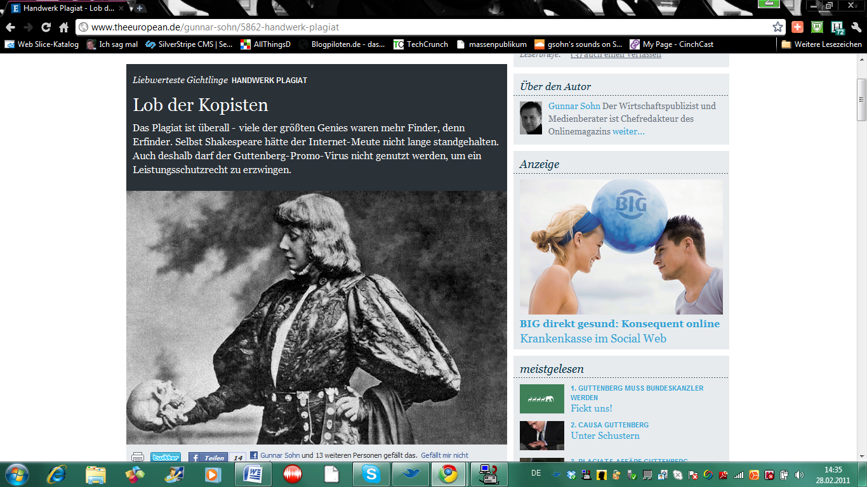Go to the browser home page

[63, 27]
